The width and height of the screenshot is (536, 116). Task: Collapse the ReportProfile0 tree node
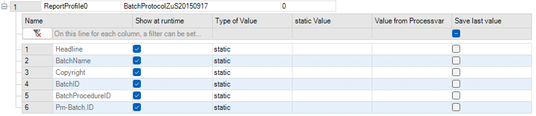coord(4,6)
